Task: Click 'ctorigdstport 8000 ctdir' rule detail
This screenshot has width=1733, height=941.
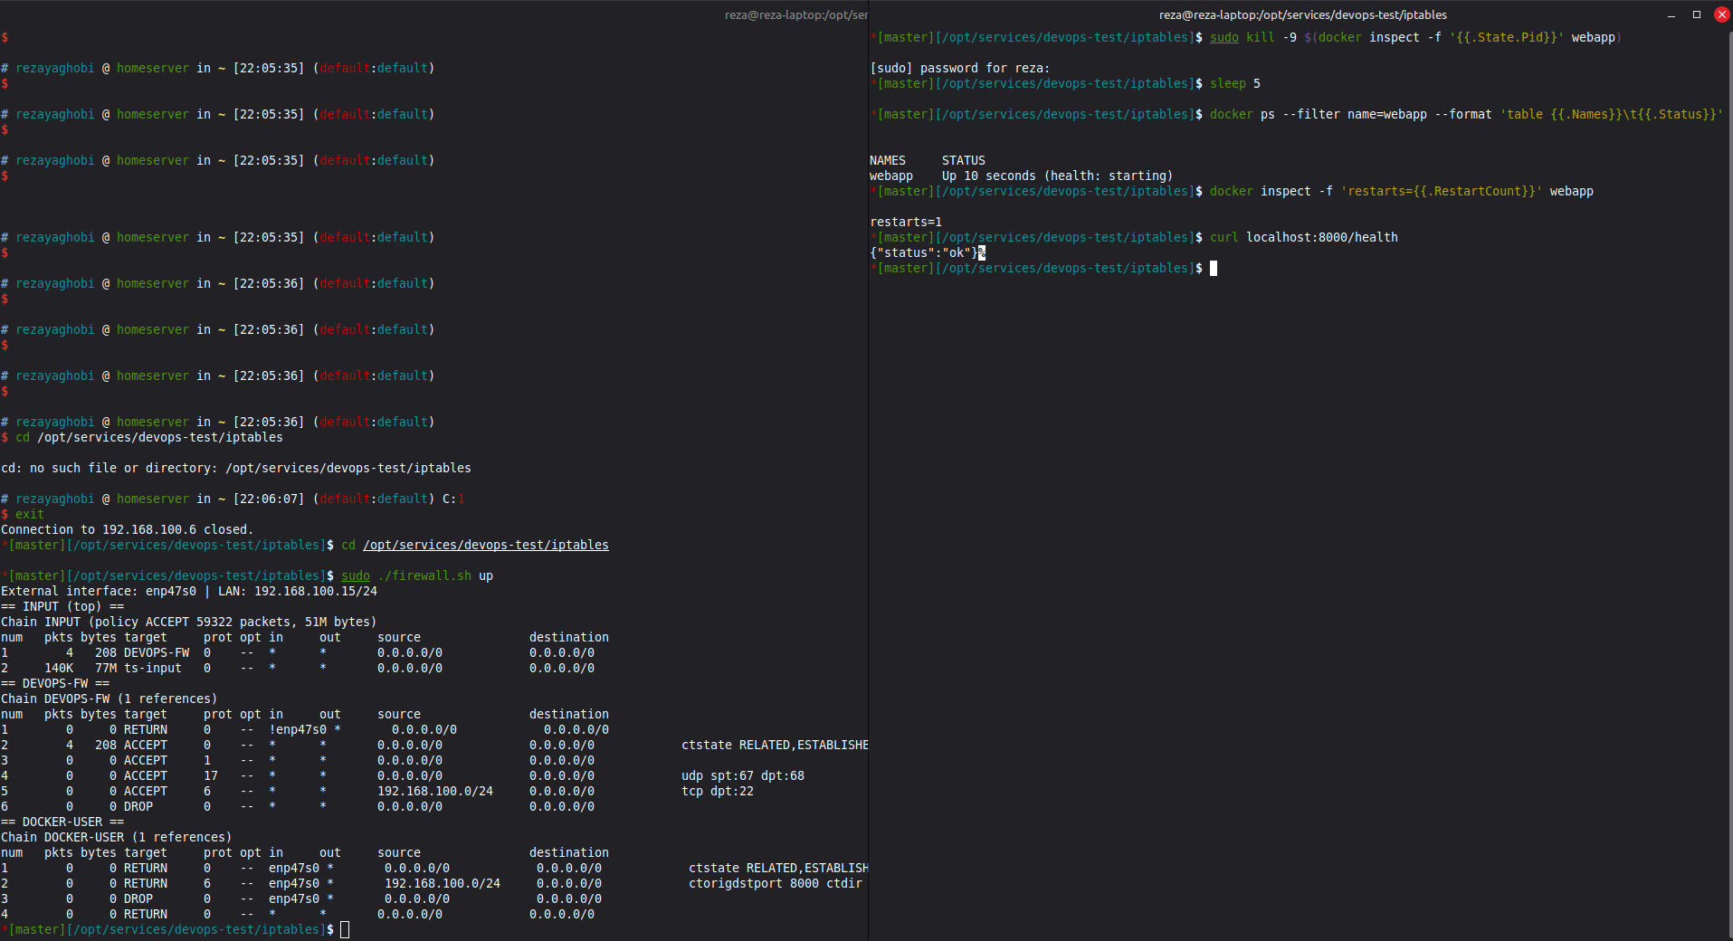Action: click(776, 883)
